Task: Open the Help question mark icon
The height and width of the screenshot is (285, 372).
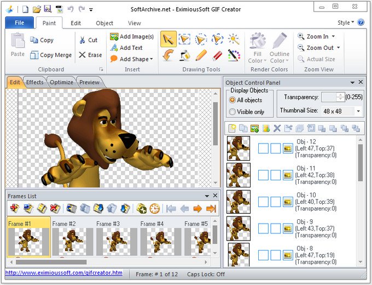Action: coord(361,22)
